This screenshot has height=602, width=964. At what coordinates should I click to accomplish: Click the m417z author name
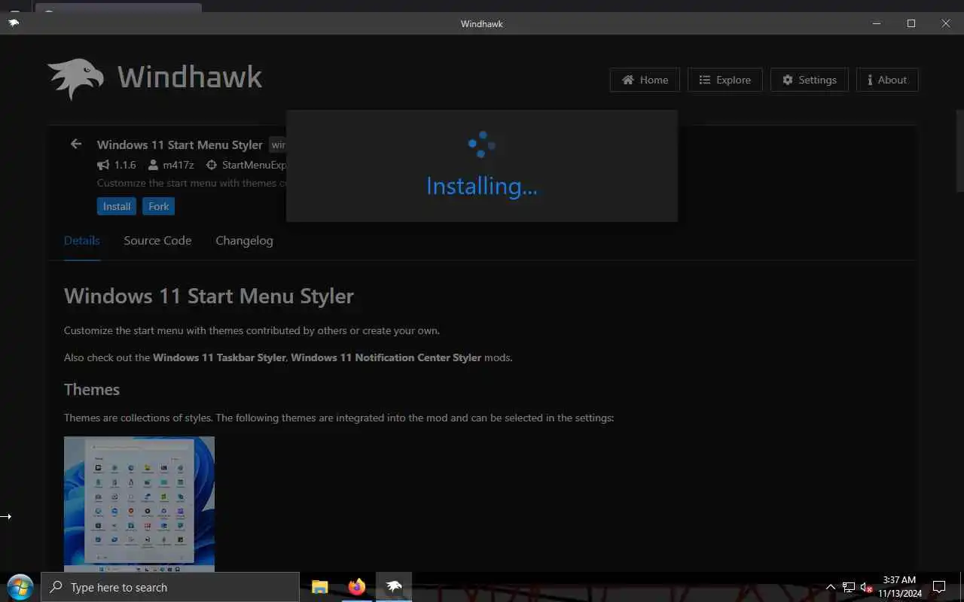coord(178,165)
